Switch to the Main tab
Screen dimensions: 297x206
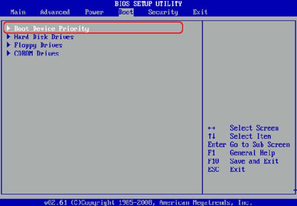18,12
